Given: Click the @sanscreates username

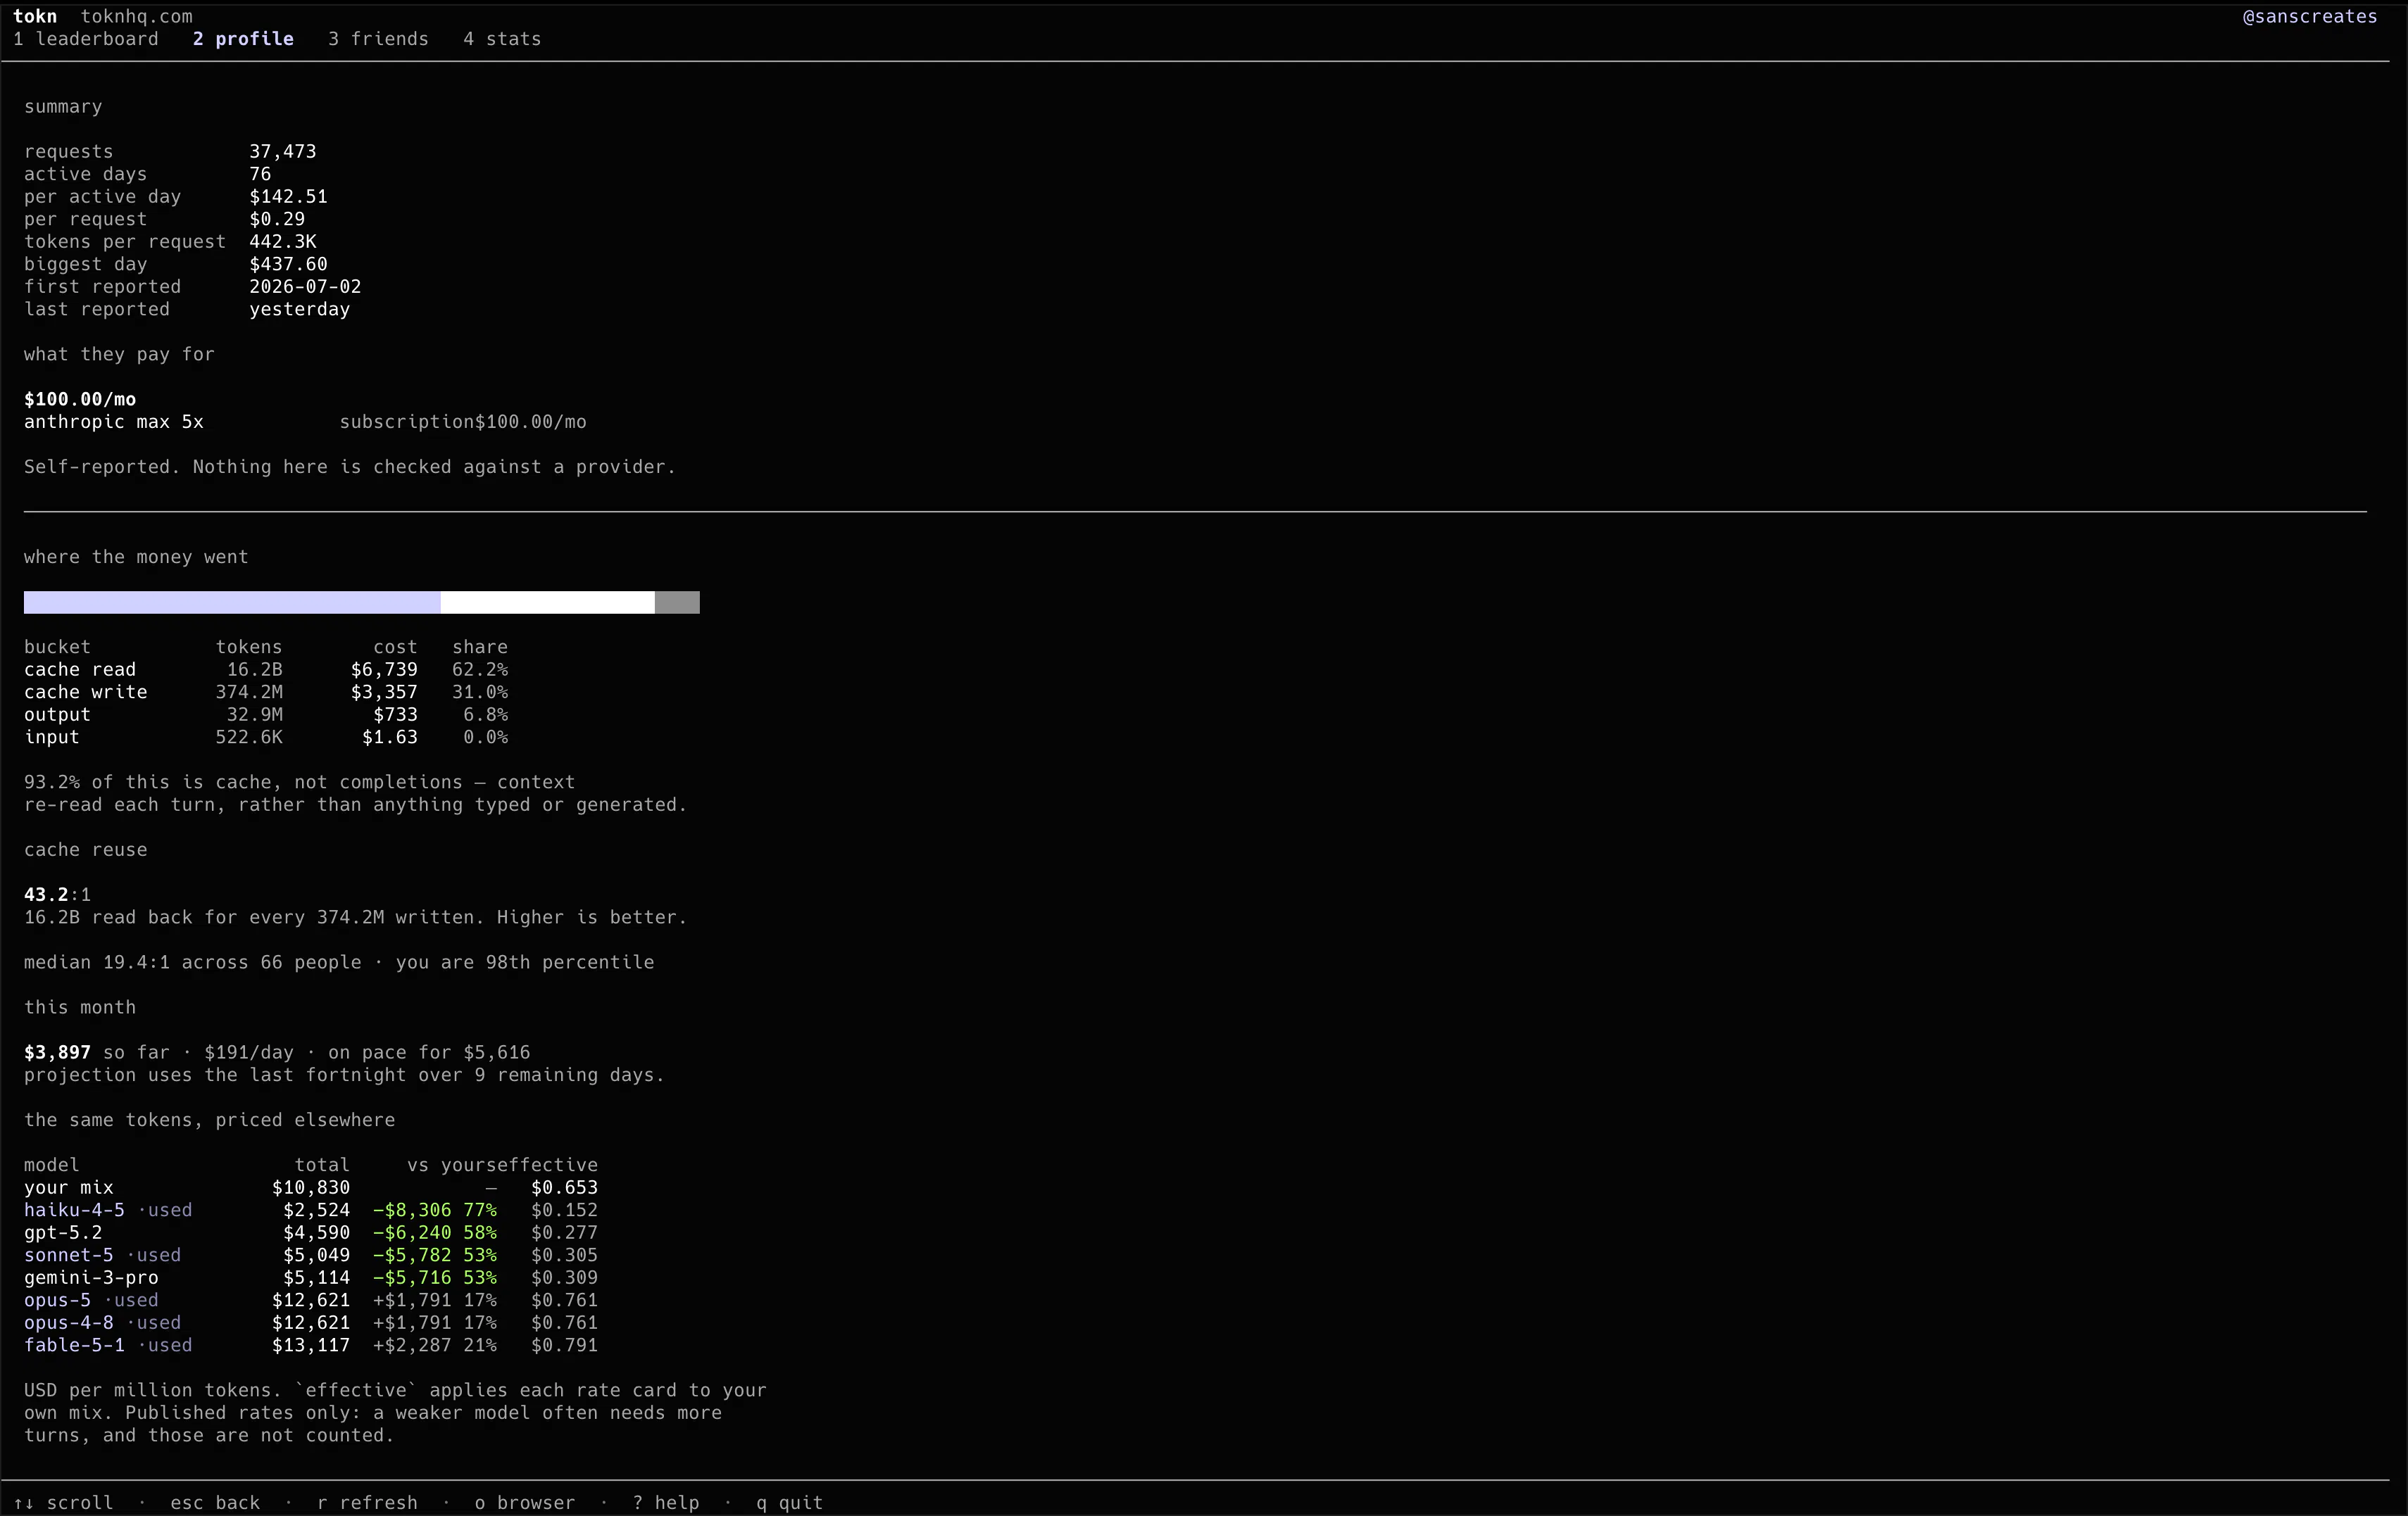Looking at the screenshot, I should (x=2309, y=16).
